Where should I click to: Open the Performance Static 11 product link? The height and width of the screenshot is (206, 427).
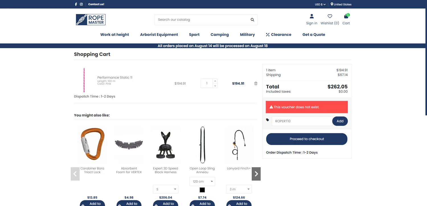115,77
